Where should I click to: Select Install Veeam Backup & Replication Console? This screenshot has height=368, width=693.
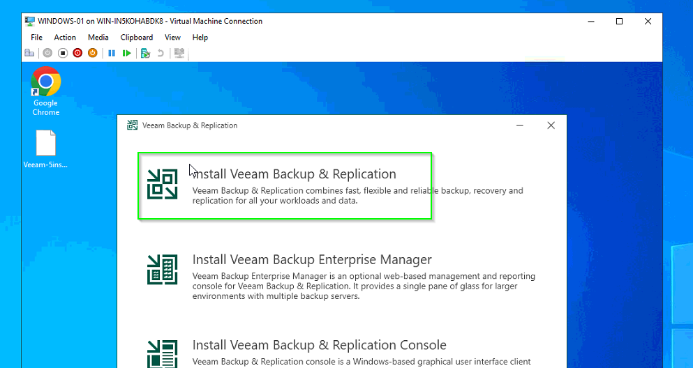(x=341, y=353)
